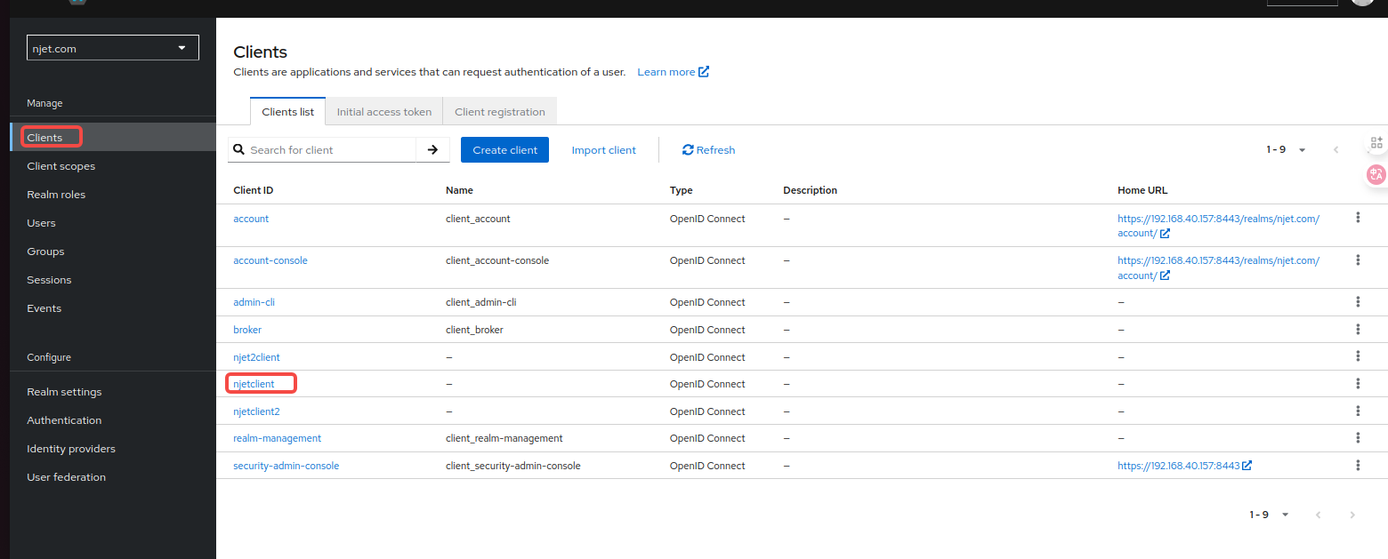Click the search arrow submit icon

pos(432,150)
